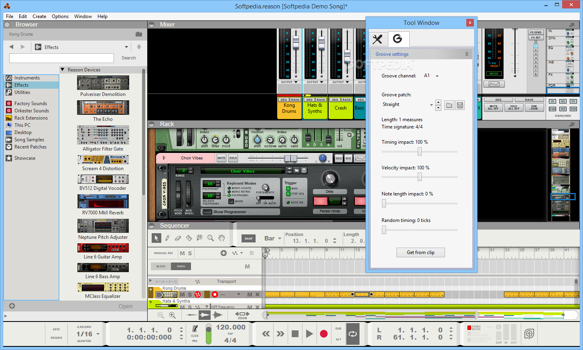Image resolution: width=583 pixels, height=350 pixels.
Task: Select the Arrow selection tool in the Sequencer
Action: click(156, 238)
